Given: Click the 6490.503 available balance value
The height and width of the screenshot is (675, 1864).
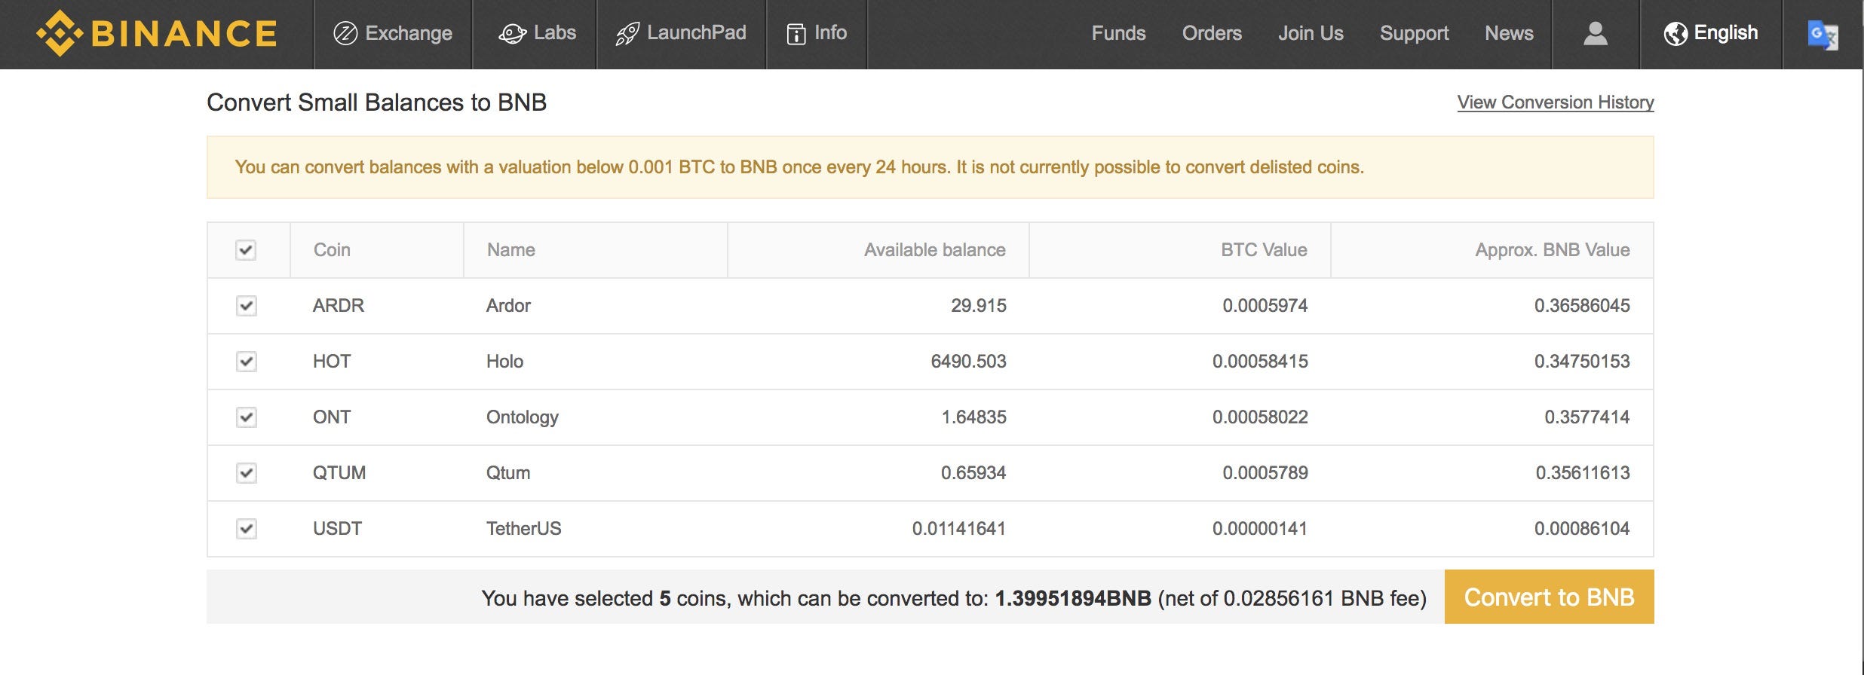Looking at the screenshot, I should point(969,362).
